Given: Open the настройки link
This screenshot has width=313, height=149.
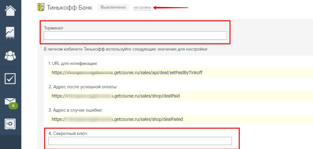Looking at the screenshot, I should coord(142,8).
